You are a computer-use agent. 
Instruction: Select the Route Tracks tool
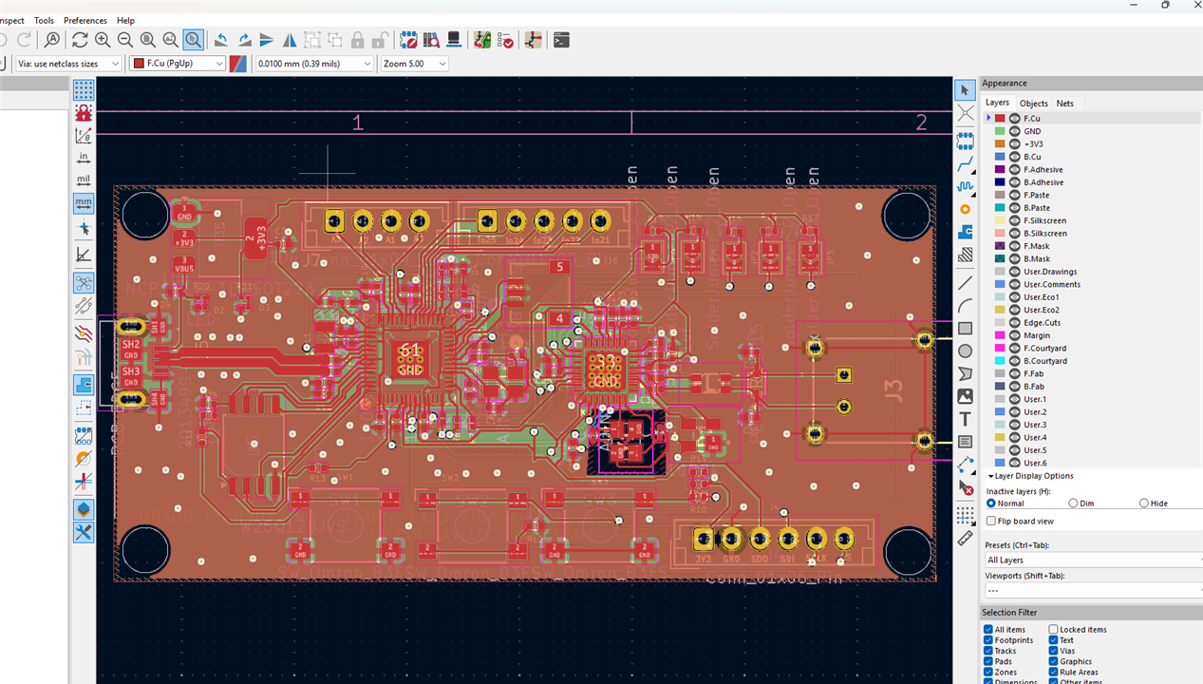965,164
